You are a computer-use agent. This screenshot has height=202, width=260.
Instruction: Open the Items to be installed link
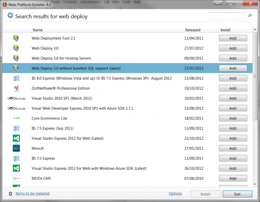(x=32, y=193)
